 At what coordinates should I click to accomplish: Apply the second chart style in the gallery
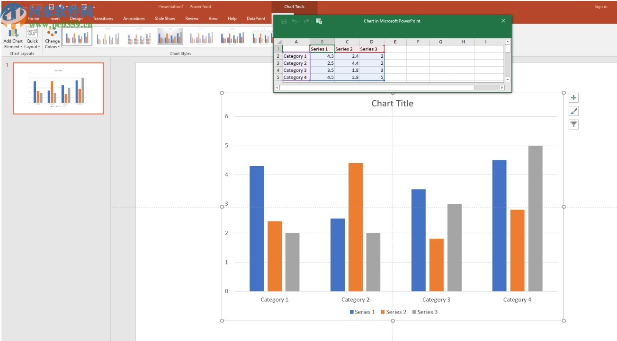108,36
